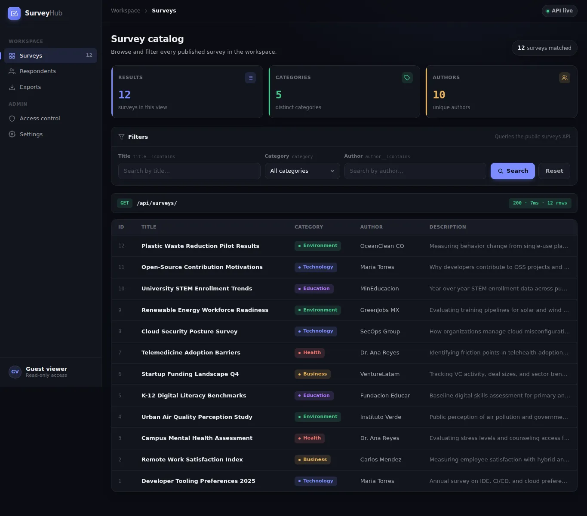Screen dimensions: 587x516
Task: Select Remote Work Satisfaction Index title
Action: [x=192, y=460]
